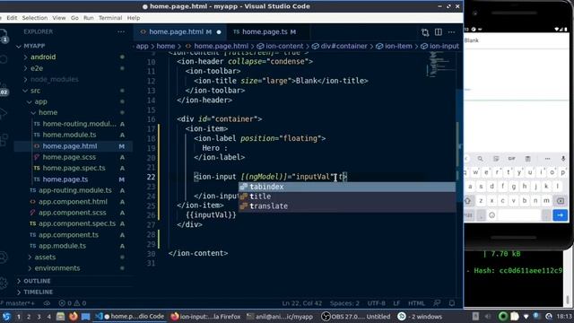Open the Help menu
This screenshot has width=574, height=323.
(134, 18)
